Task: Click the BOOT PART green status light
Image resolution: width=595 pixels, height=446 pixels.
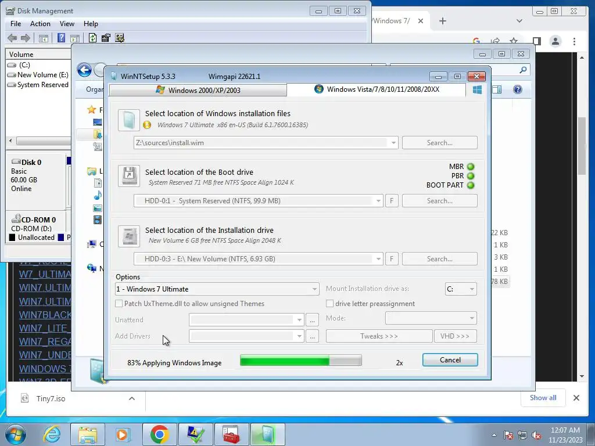Action: (471, 185)
